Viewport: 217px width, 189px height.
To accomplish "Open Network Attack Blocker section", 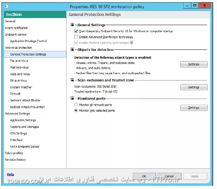I will click(x=25, y=100).
